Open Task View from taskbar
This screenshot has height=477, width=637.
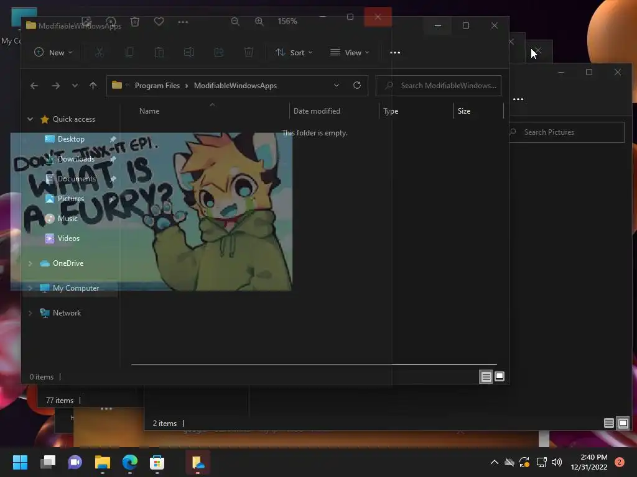(47, 462)
